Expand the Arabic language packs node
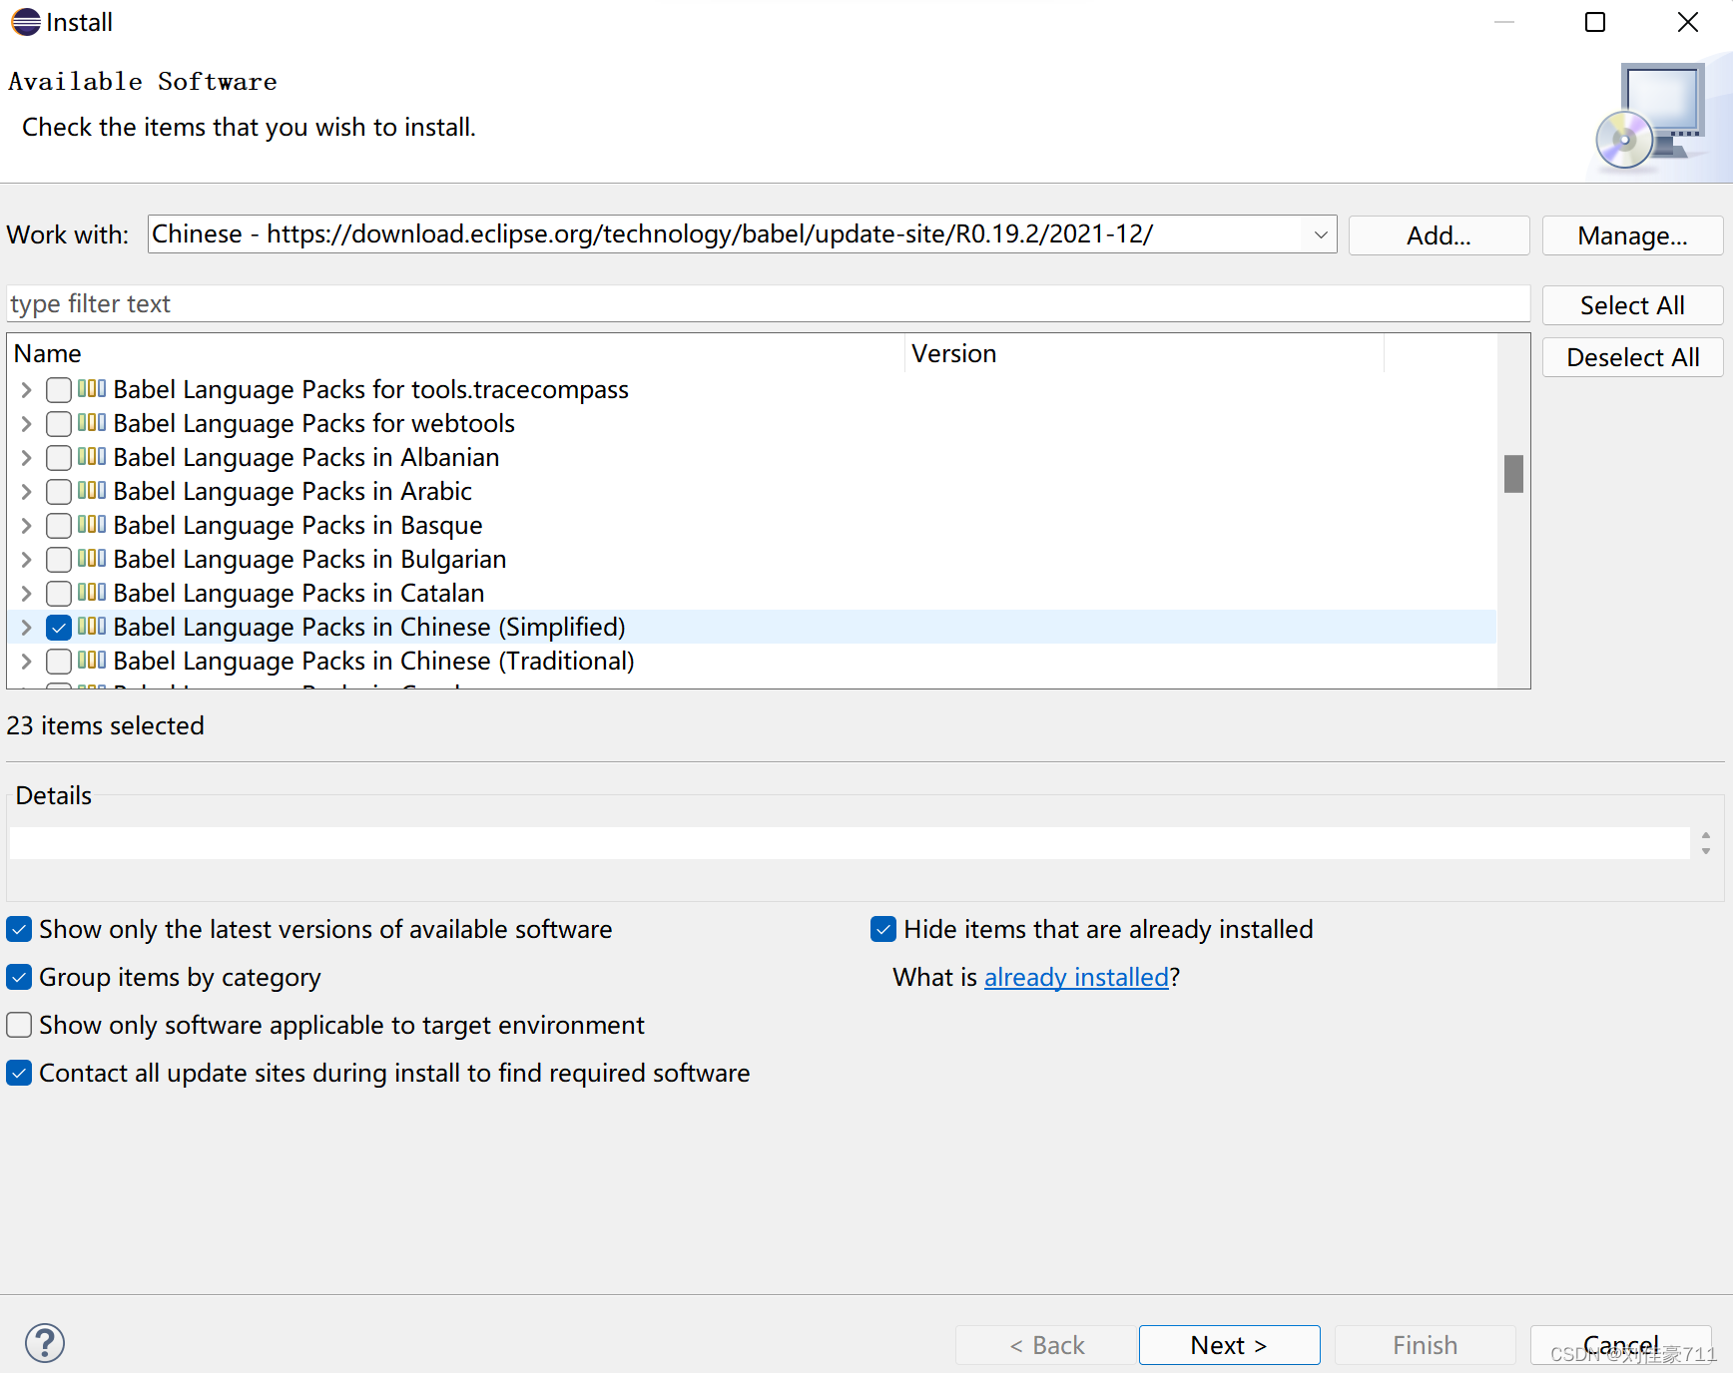Screen dimensions: 1733x1373 [x=27, y=492]
